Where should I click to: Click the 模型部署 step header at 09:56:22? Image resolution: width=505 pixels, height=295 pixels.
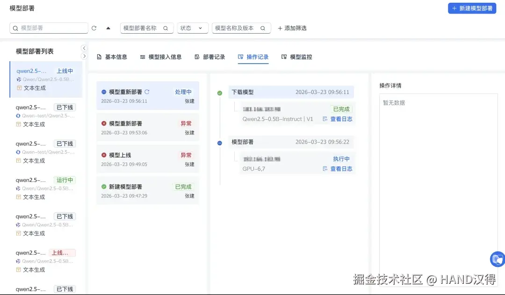tap(291, 142)
